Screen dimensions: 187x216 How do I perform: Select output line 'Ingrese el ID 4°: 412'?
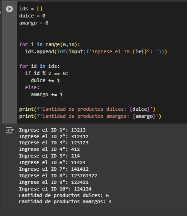49,150
